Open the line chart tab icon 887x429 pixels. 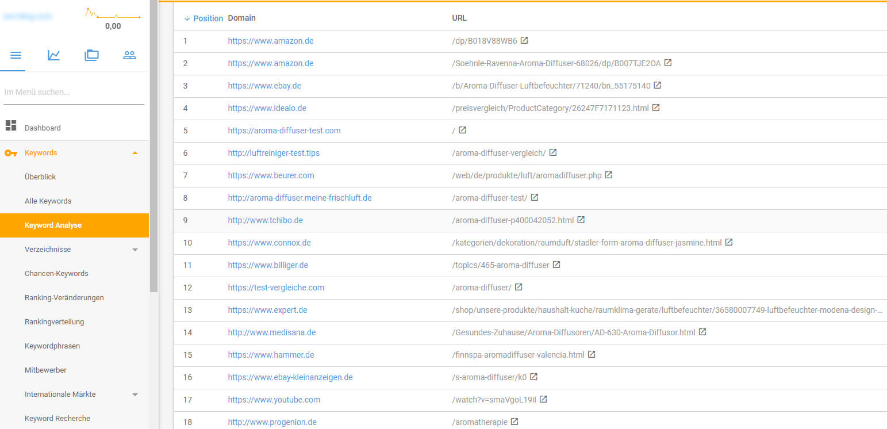tap(53, 55)
